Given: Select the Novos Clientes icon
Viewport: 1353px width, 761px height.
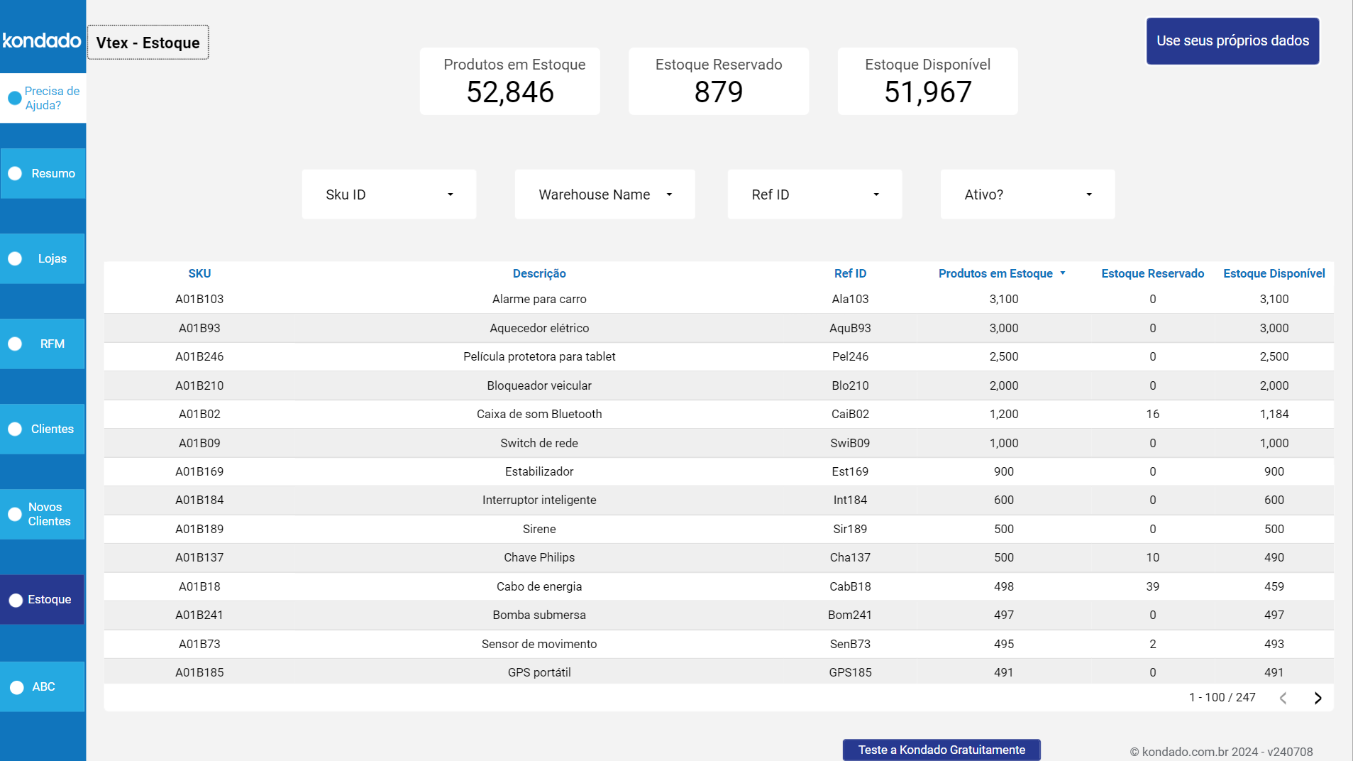Looking at the screenshot, I should click(x=14, y=514).
